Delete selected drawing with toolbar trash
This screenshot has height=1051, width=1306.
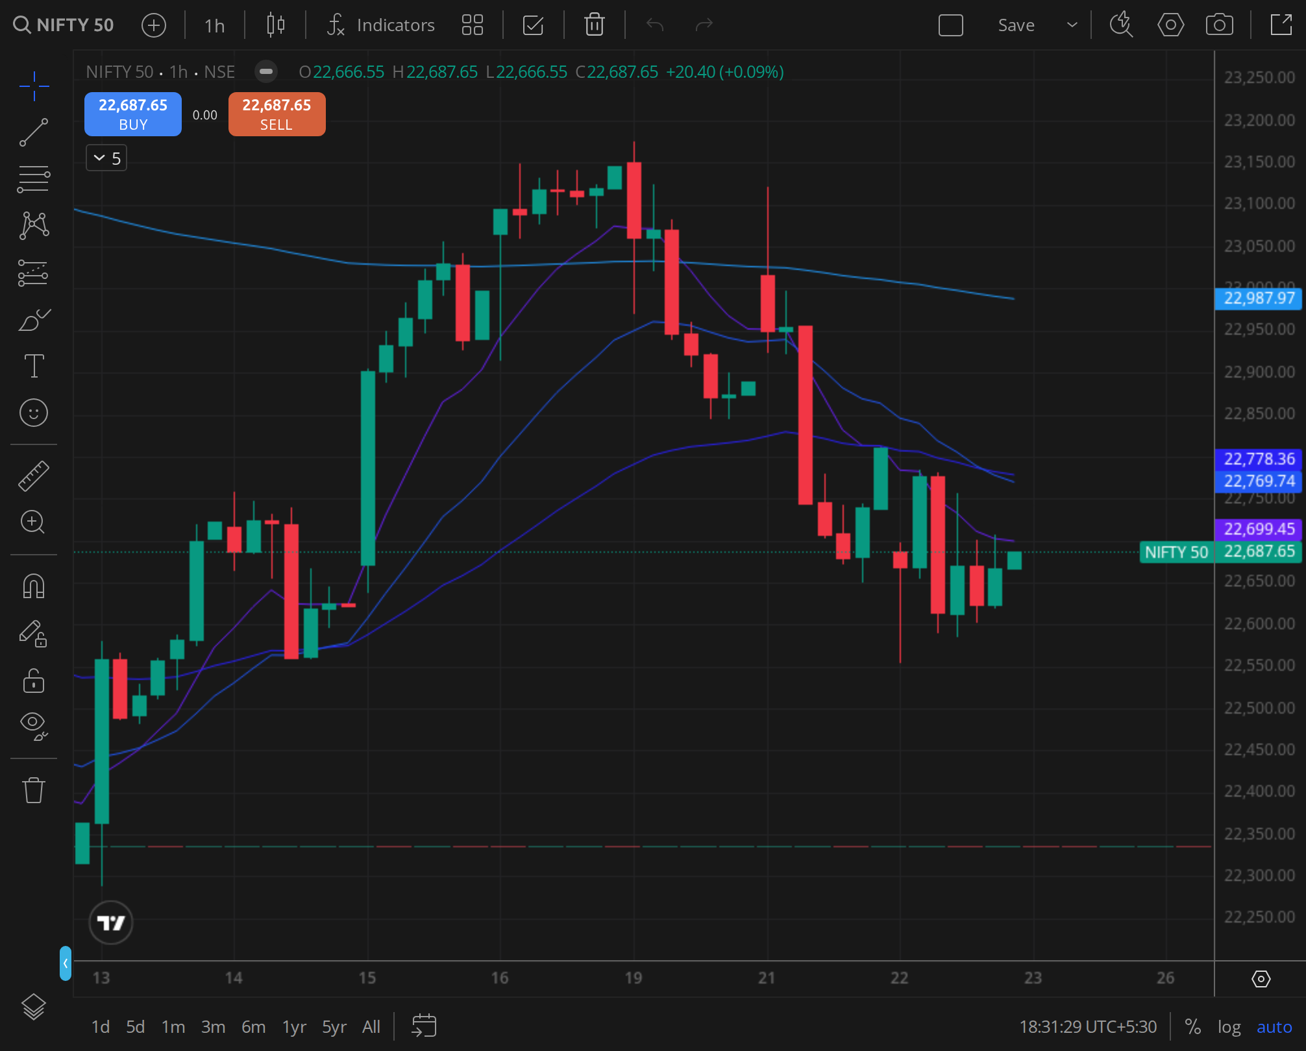(x=595, y=25)
